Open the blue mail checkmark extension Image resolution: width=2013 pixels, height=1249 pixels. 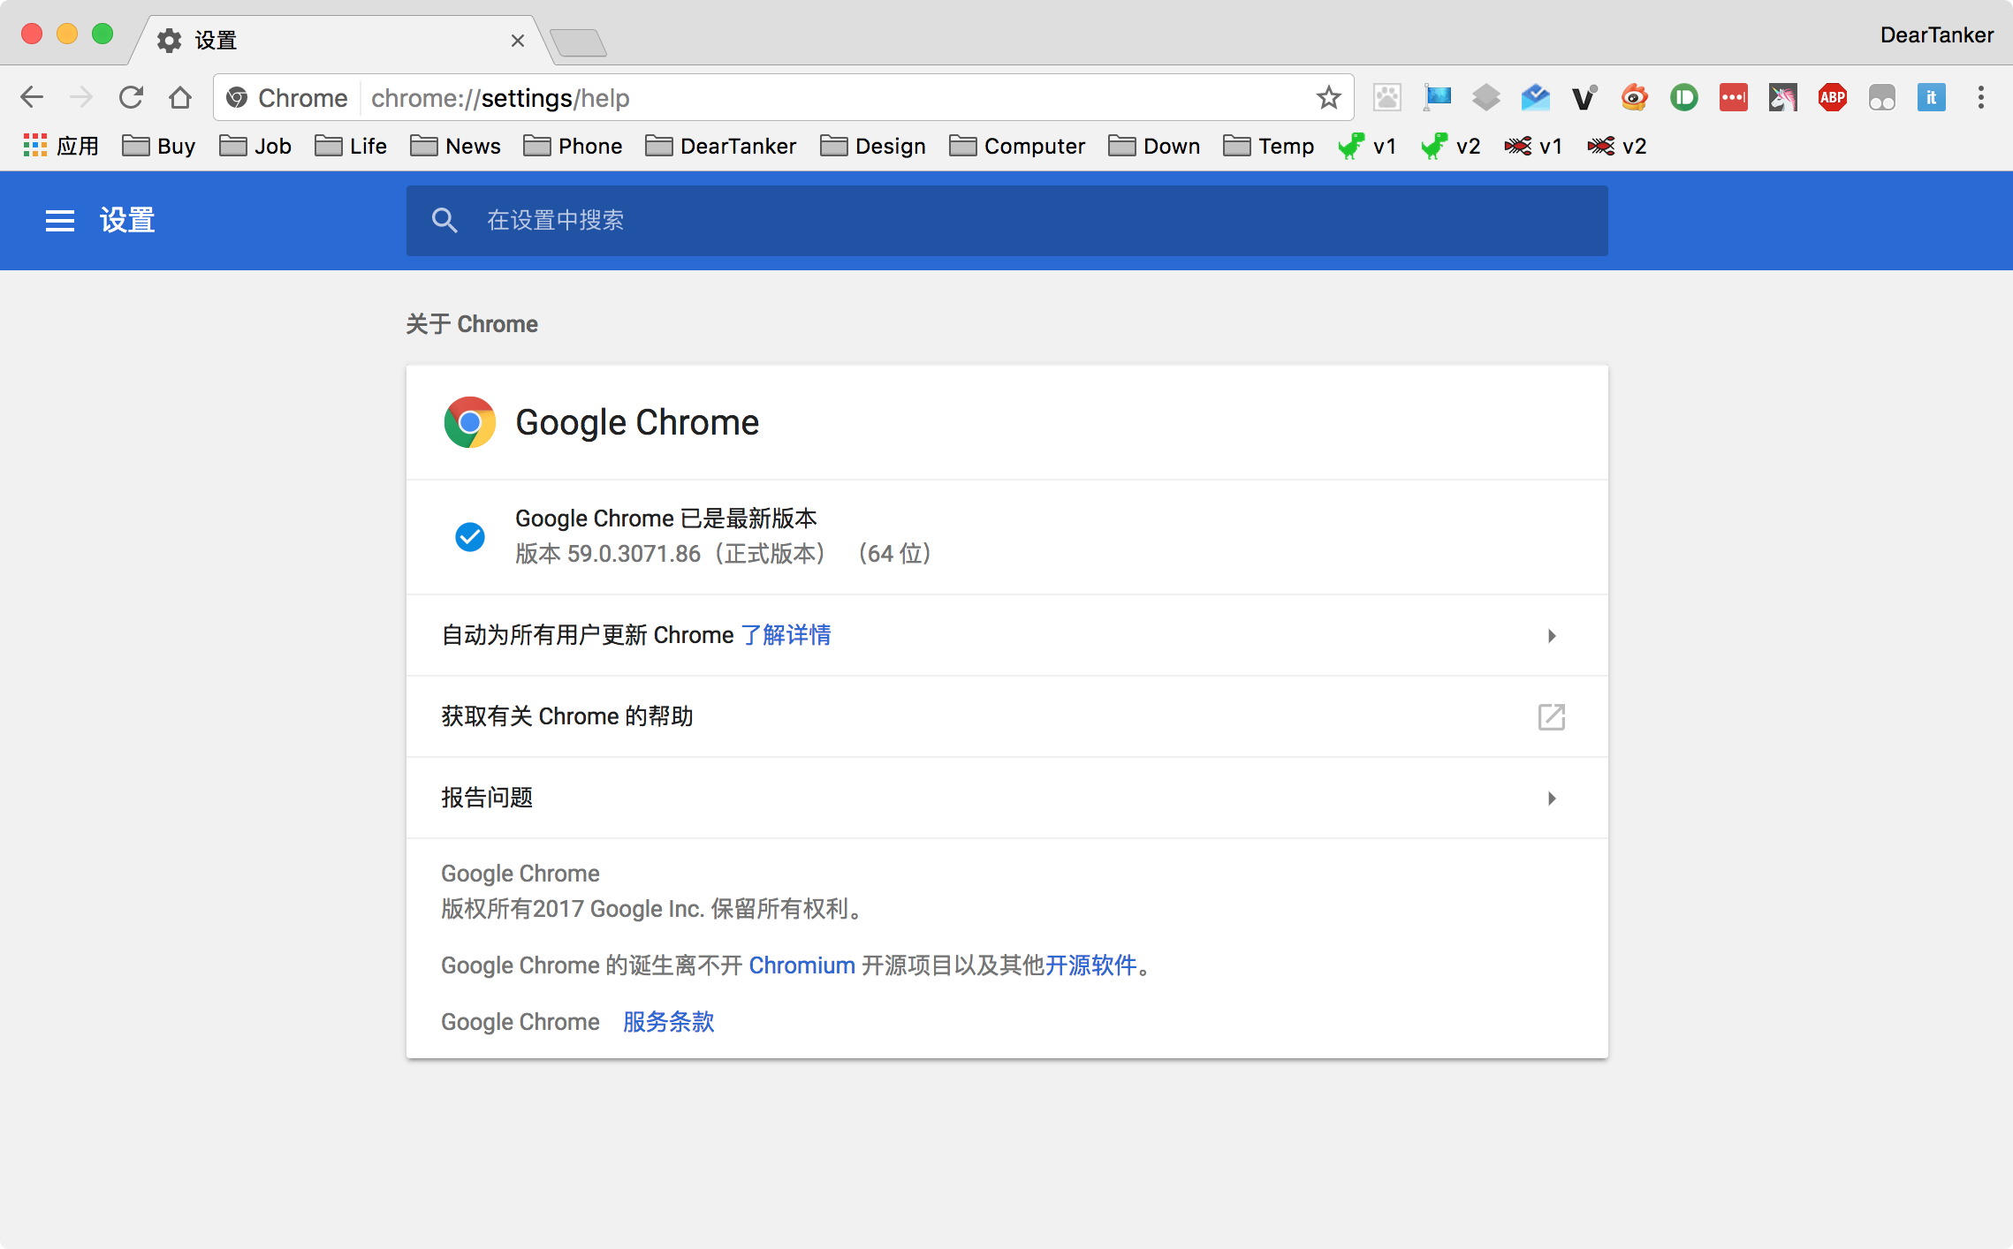coord(1536,97)
